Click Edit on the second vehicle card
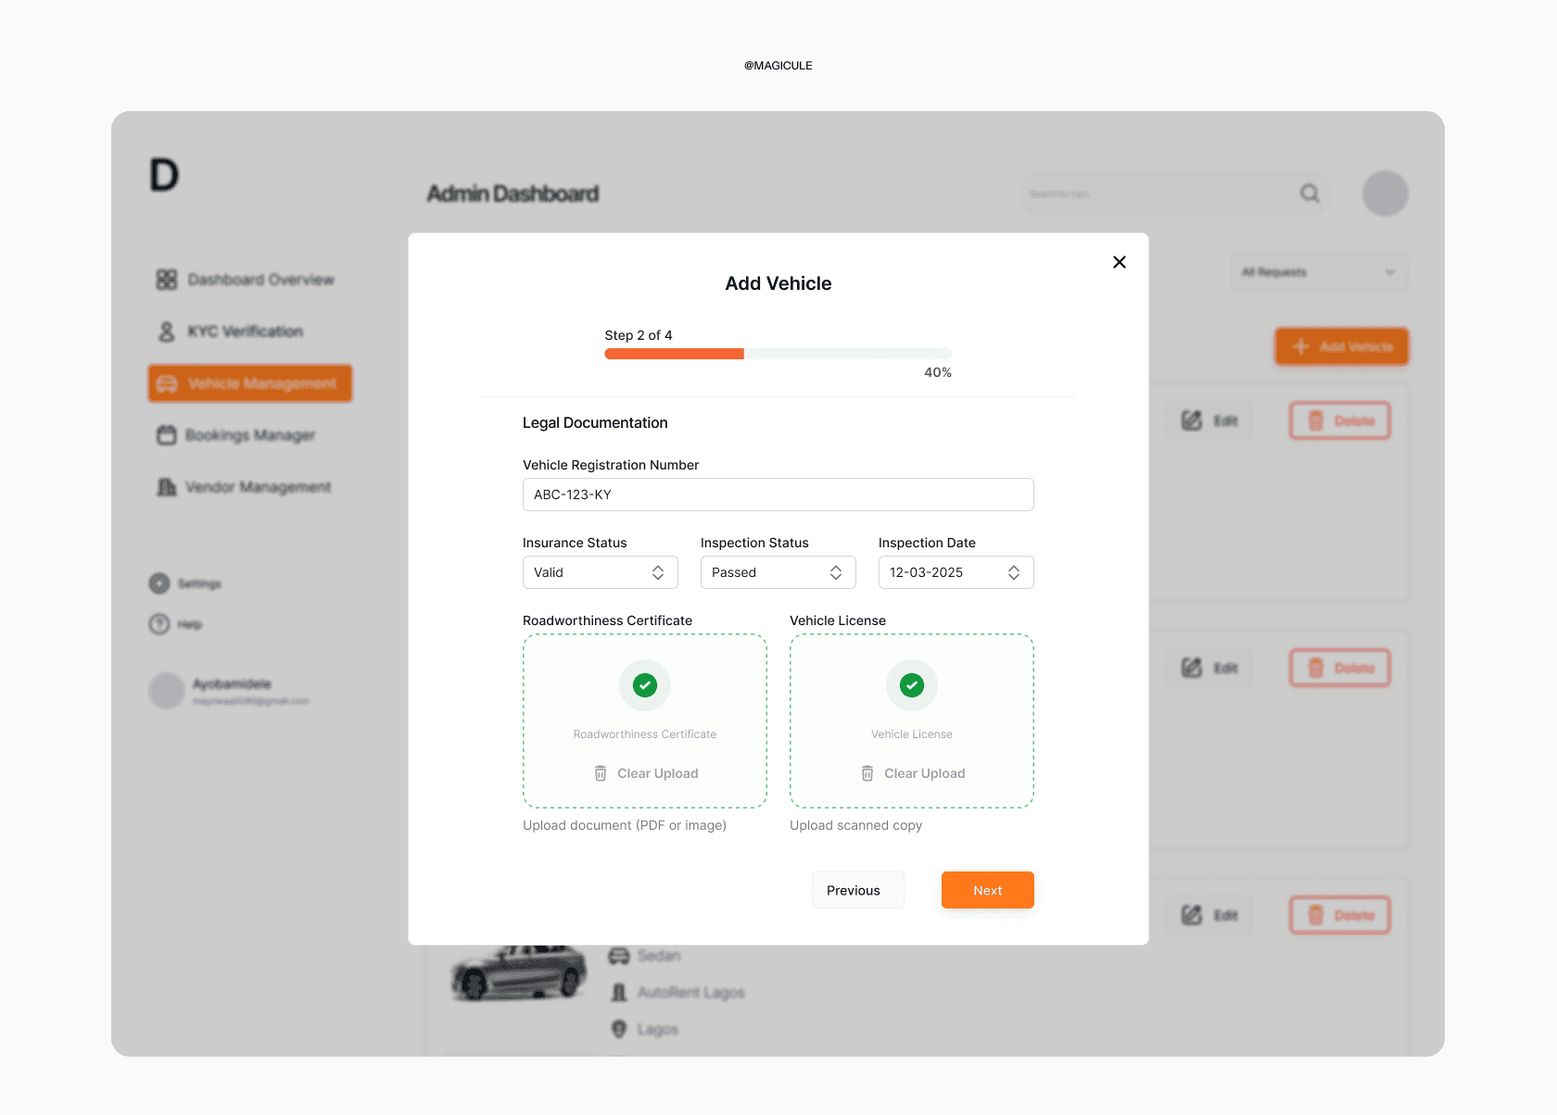Screen dimensions: 1557x1115 click(x=1209, y=668)
